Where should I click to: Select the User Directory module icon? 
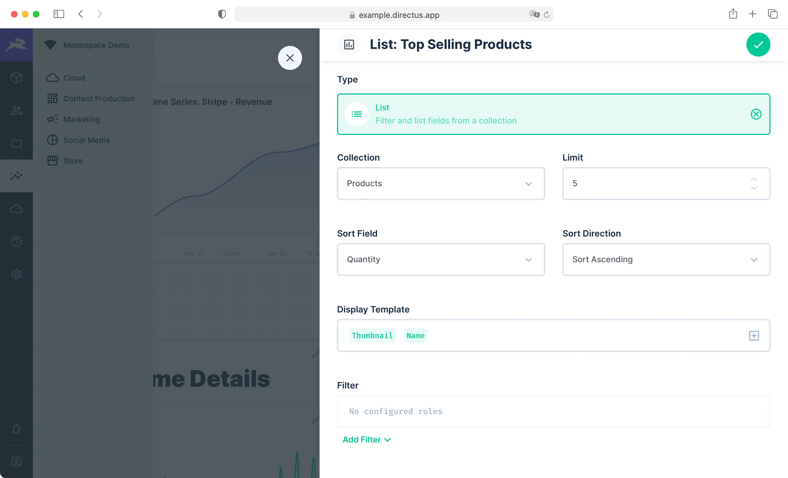(x=16, y=110)
